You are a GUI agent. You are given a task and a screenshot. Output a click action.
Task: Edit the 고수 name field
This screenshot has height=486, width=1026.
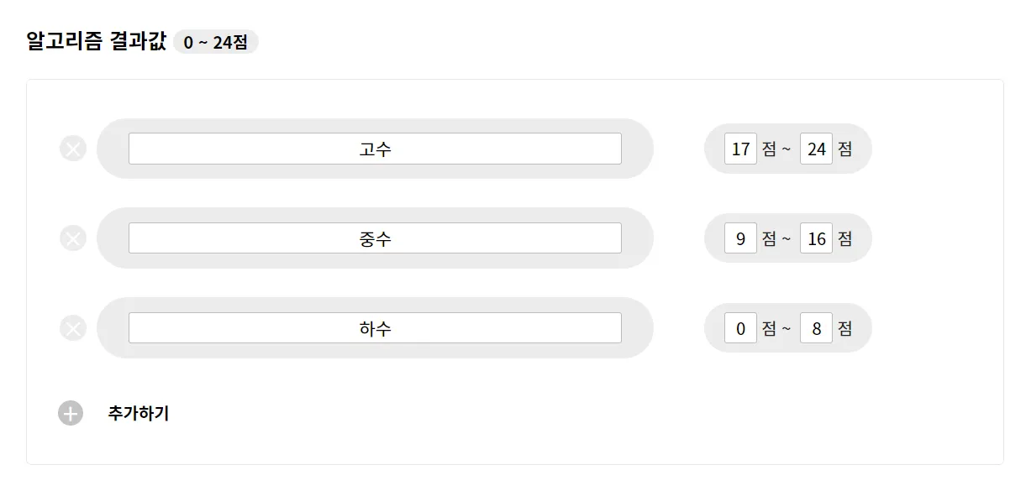[x=375, y=149]
